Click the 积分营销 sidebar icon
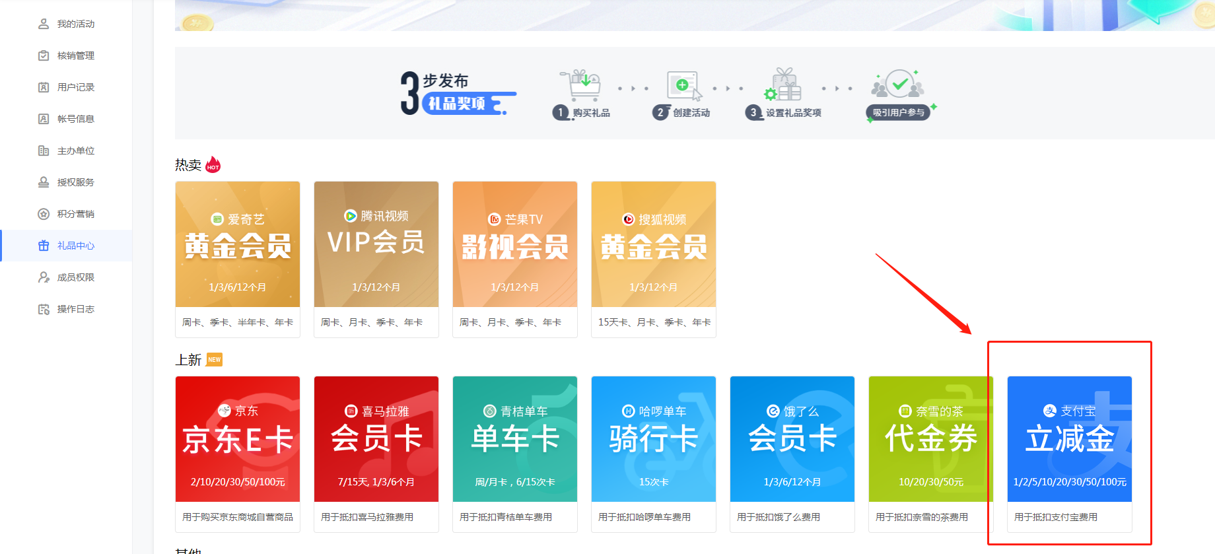1215x554 pixels. coord(44,214)
